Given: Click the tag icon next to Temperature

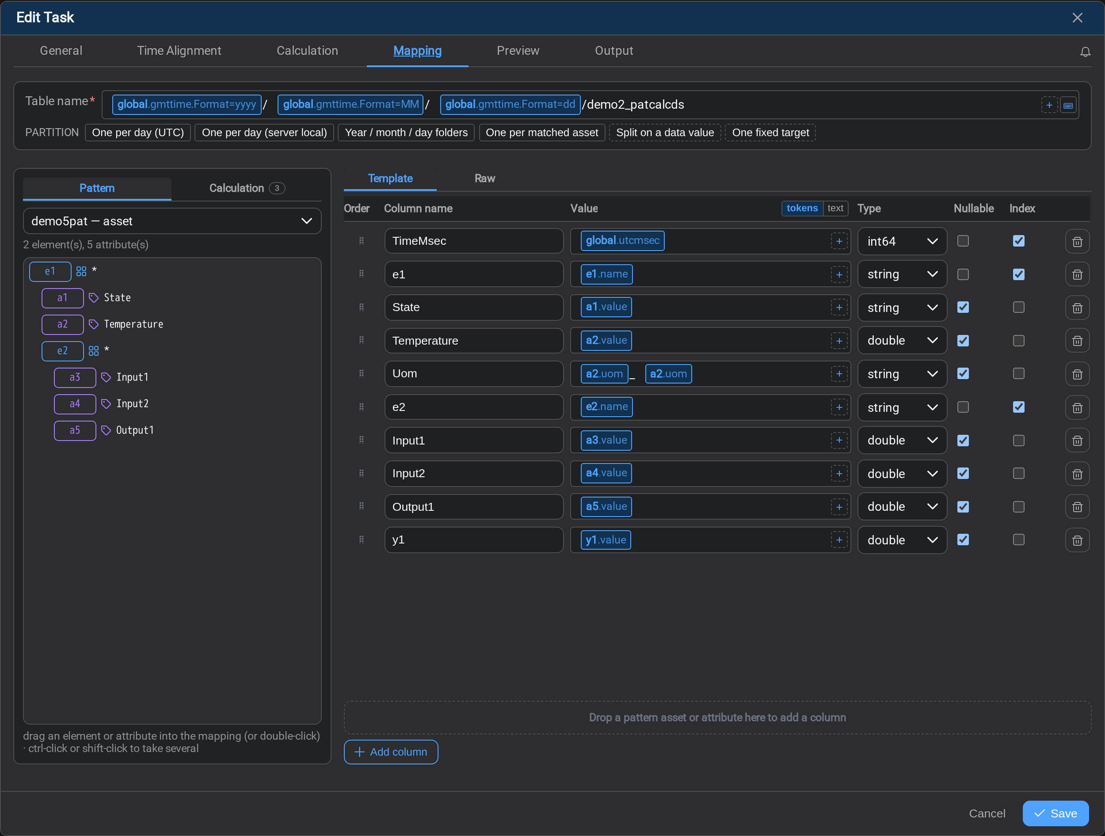Looking at the screenshot, I should (93, 325).
